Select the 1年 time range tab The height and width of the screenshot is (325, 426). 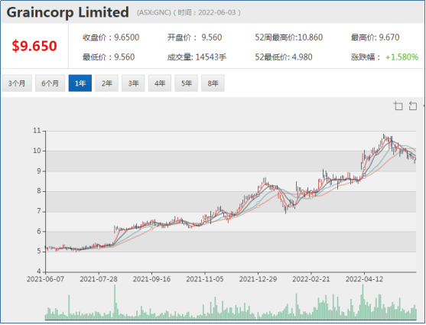click(x=80, y=83)
